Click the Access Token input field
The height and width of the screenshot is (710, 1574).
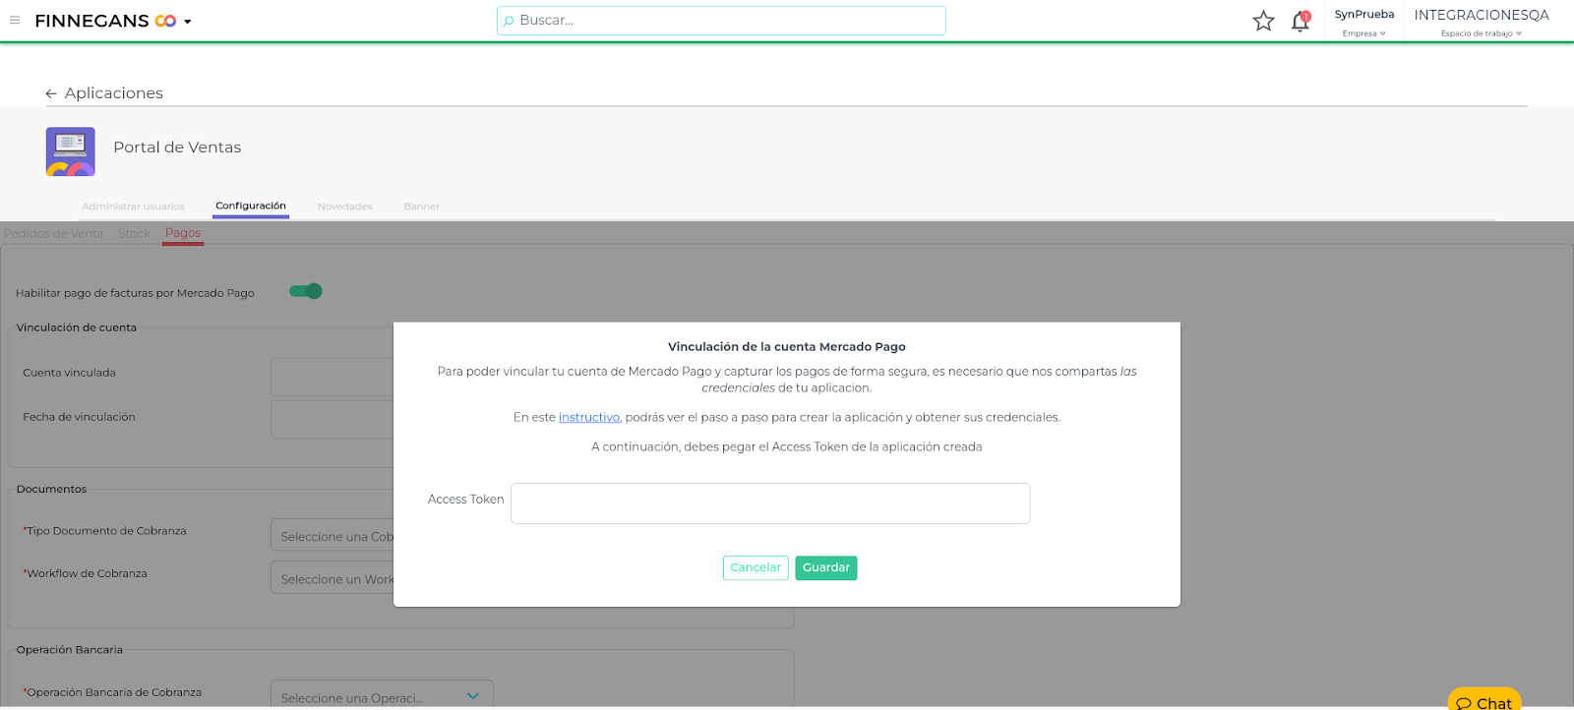point(769,503)
